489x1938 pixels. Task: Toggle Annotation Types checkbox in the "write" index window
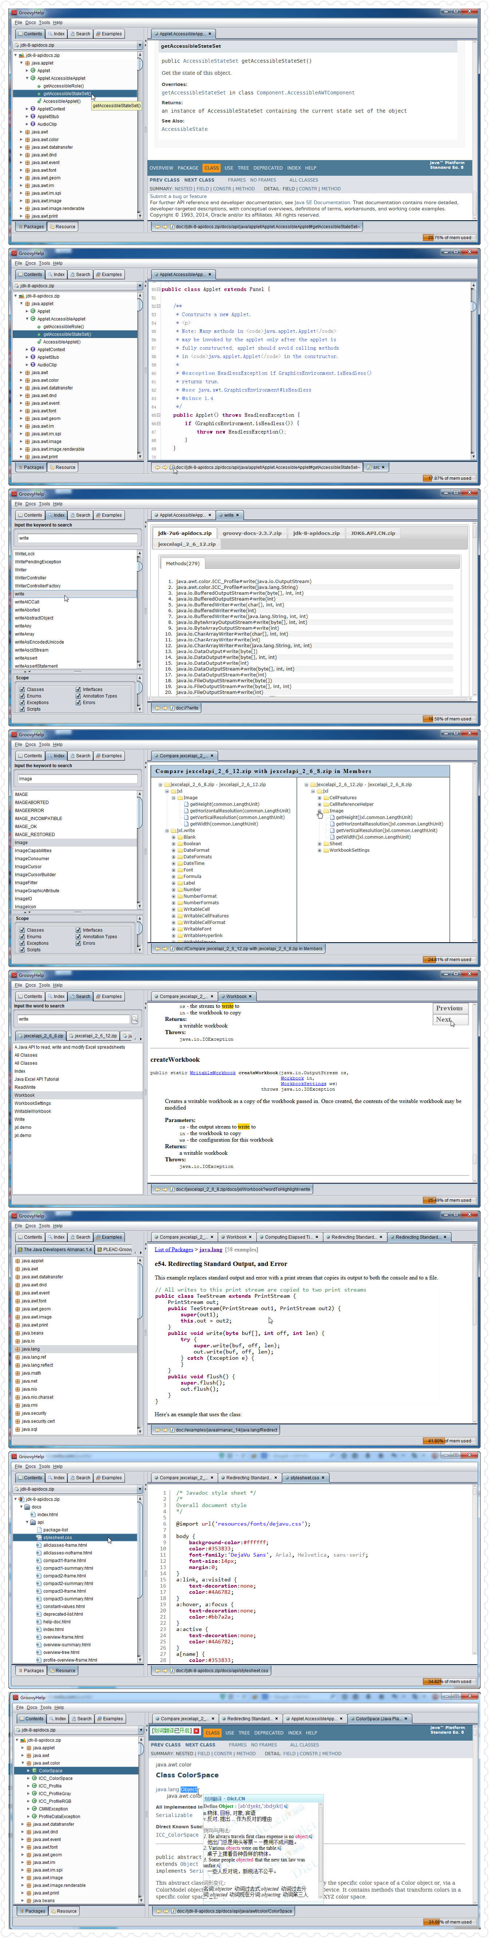(78, 696)
